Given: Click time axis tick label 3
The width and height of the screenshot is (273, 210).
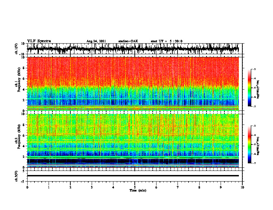Looking at the screenshot, I should click(92, 187).
